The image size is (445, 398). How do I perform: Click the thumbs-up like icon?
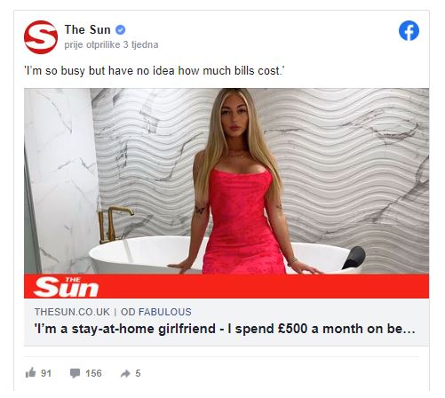[30, 372]
